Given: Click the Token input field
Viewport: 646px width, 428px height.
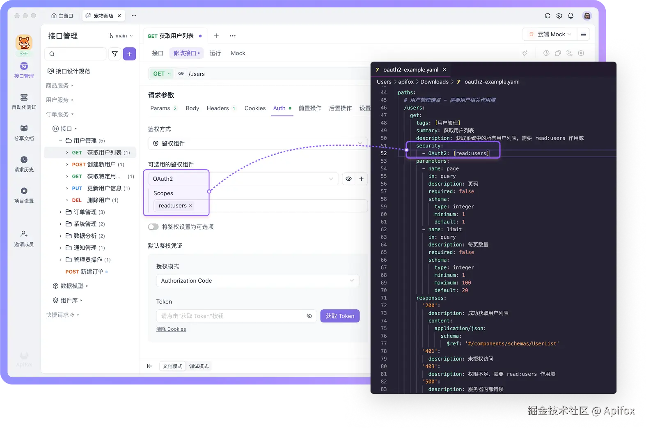Looking at the screenshot, I should coord(236,316).
